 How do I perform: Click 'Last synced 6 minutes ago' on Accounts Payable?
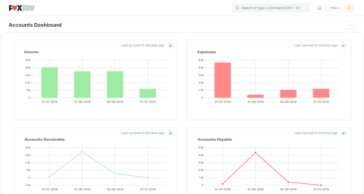tap(316, 133)
